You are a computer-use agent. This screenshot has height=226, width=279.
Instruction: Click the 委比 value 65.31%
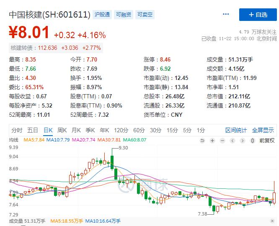[34, 87]
